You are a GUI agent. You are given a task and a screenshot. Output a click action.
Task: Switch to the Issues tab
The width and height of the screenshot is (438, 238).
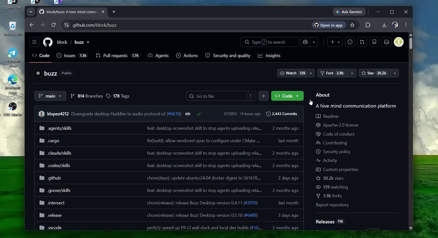[x=72, y=55]
